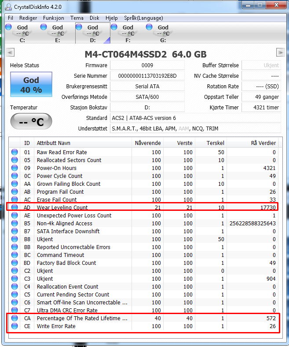Click status orb for SATA Interface Downshift
The width and height of the screenshot is (289, 347).
pos(15,231)
